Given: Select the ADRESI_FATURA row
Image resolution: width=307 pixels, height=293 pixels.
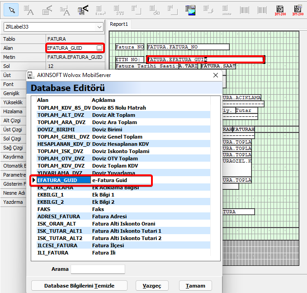Looking at the screenshot, I should click(123, 217).
